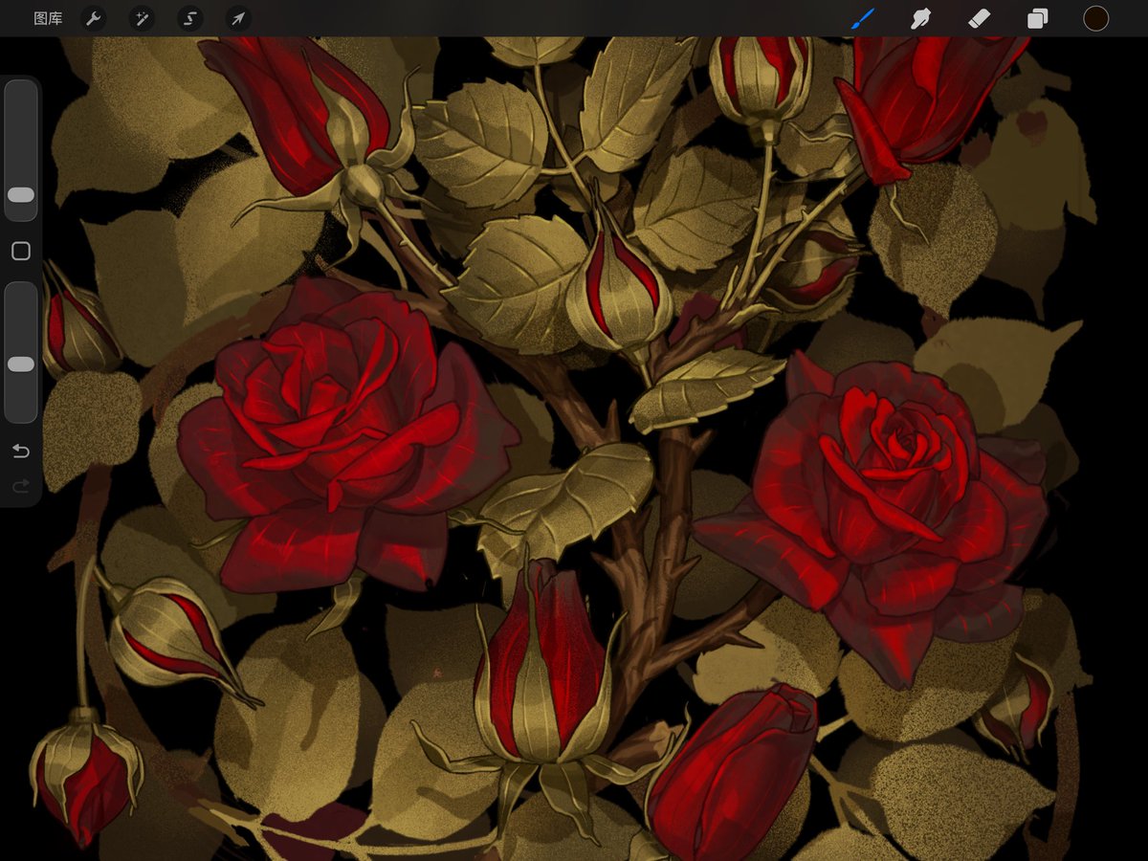Open the active color picker circle
This screenshot has height=861, width=1148.
tap(1095, 18)
